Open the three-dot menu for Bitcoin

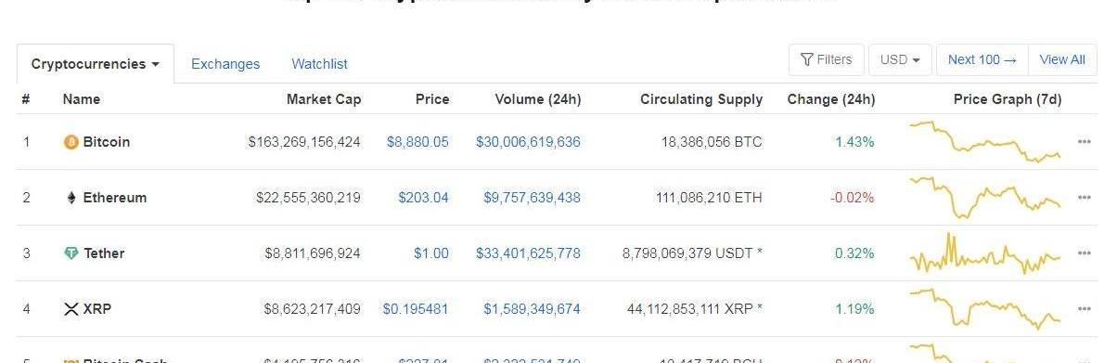coord(1085,142)
